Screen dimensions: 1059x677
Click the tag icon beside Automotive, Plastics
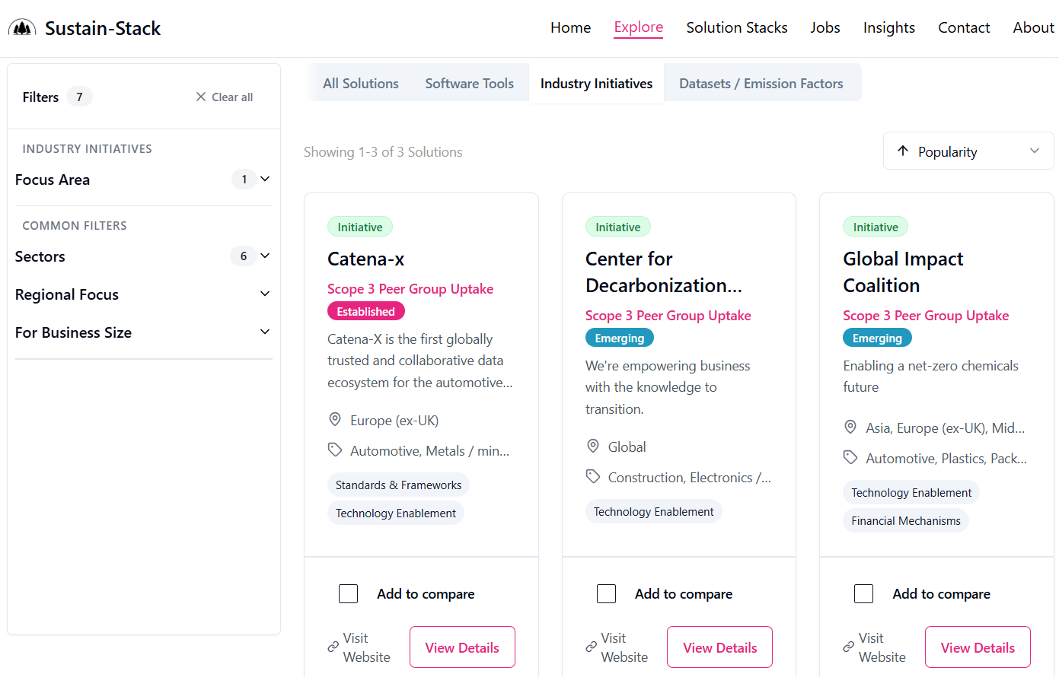(x=850, y=457)
